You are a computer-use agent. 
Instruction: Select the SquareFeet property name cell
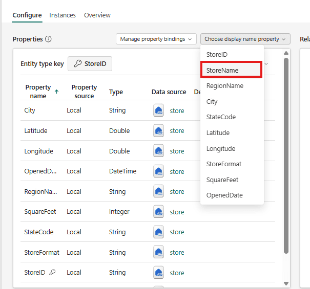(x=40, y=212)
